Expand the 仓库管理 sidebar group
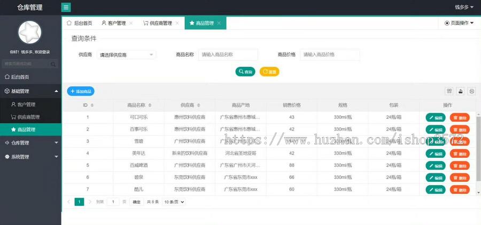The width and height of the screenshot is (481, 225). (x=30, y=143)
